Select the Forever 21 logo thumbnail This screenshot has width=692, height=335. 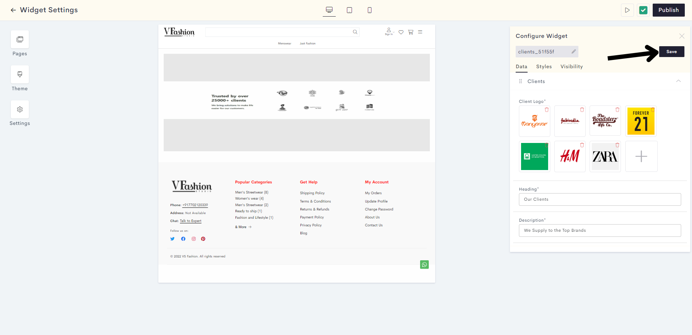pyautogui.click(x=641, y=122)
